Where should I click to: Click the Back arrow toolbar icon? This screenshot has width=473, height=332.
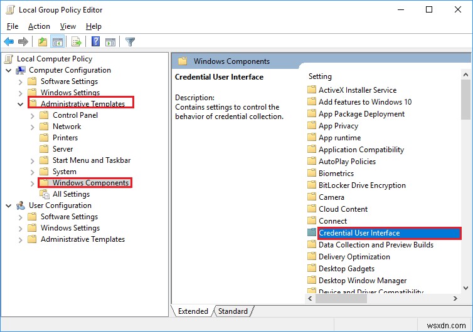(x=9, y=41)
